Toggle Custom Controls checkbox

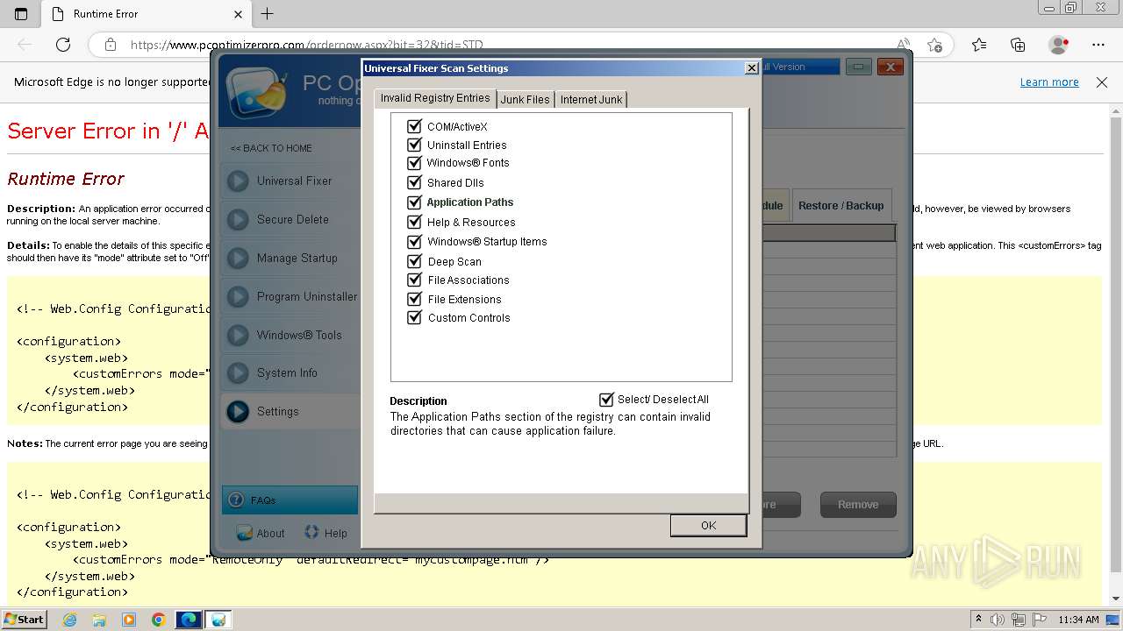tap(415, 317)
